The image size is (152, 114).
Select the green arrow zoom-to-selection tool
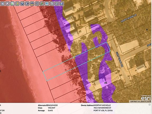12,4
